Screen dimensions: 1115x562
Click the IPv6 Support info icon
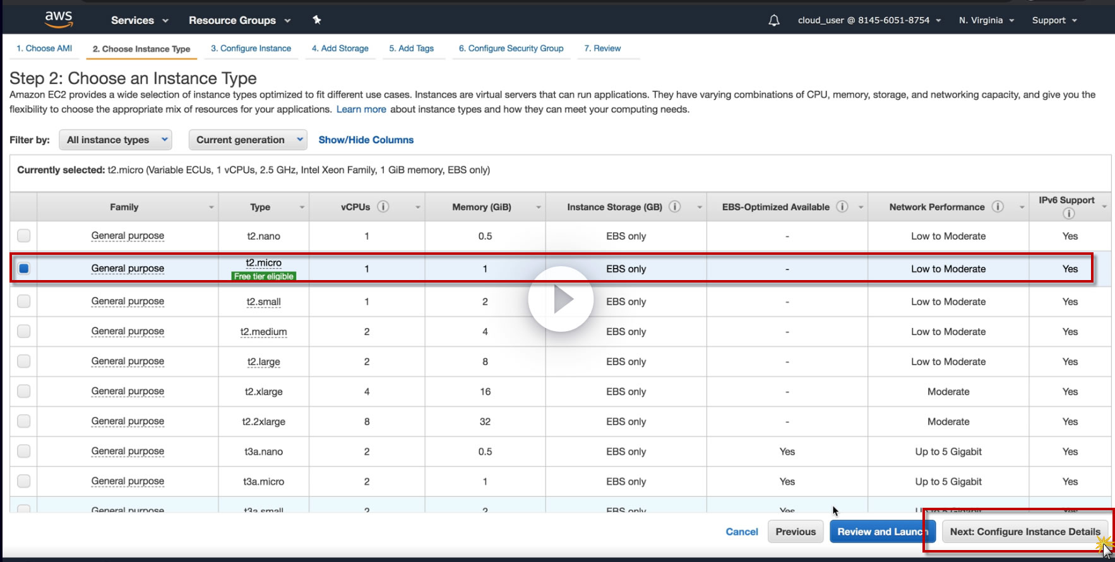click(x=1068, y=213)
